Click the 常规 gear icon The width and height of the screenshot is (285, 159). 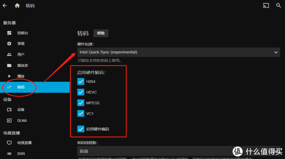(9, 43)
